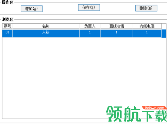The image size is (167, 124).
Task: Select the 人秘 name cell
Action: (46, 33)
